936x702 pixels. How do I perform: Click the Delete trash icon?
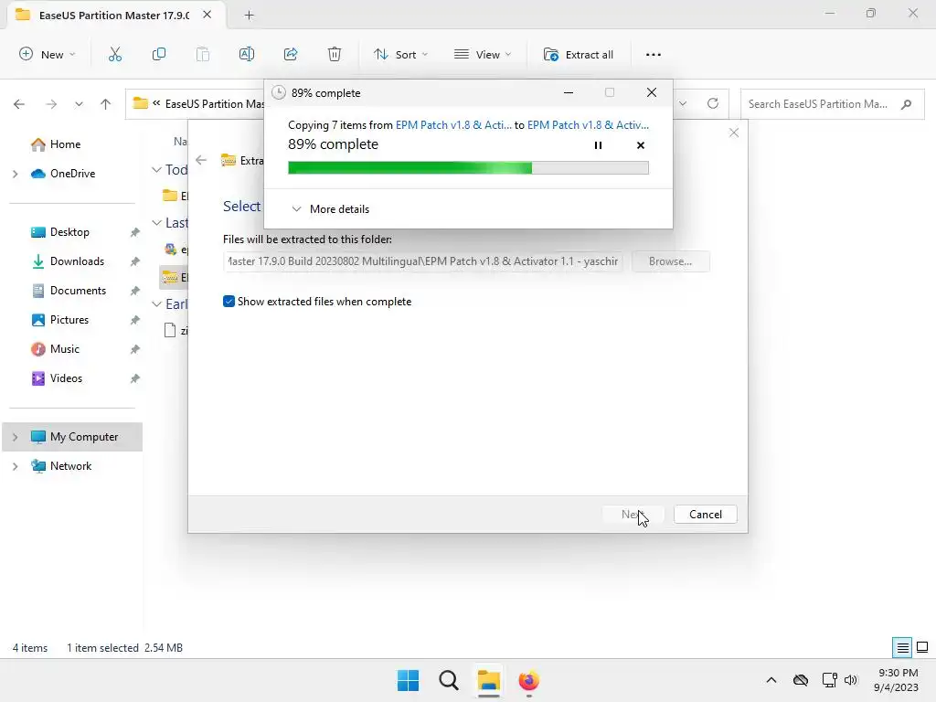(x=335, y=54)
